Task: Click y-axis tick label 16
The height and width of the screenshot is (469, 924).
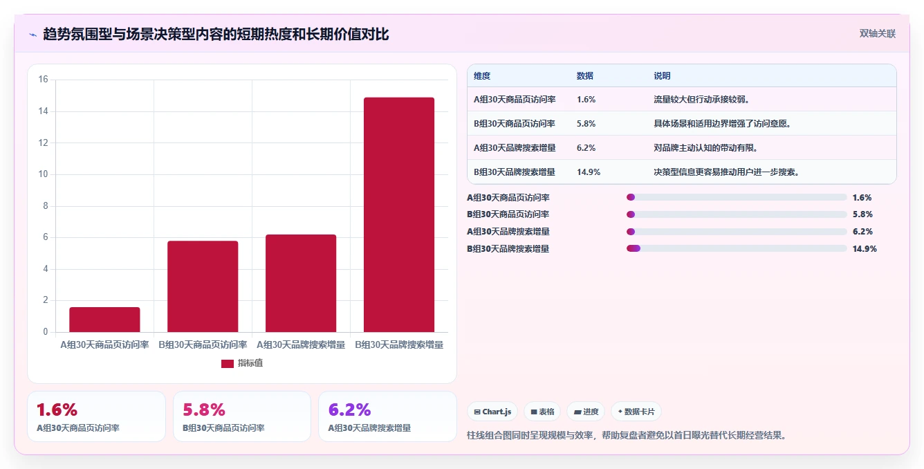Action: click(x=43, y=80)
